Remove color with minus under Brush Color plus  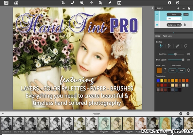click(165, 72)
